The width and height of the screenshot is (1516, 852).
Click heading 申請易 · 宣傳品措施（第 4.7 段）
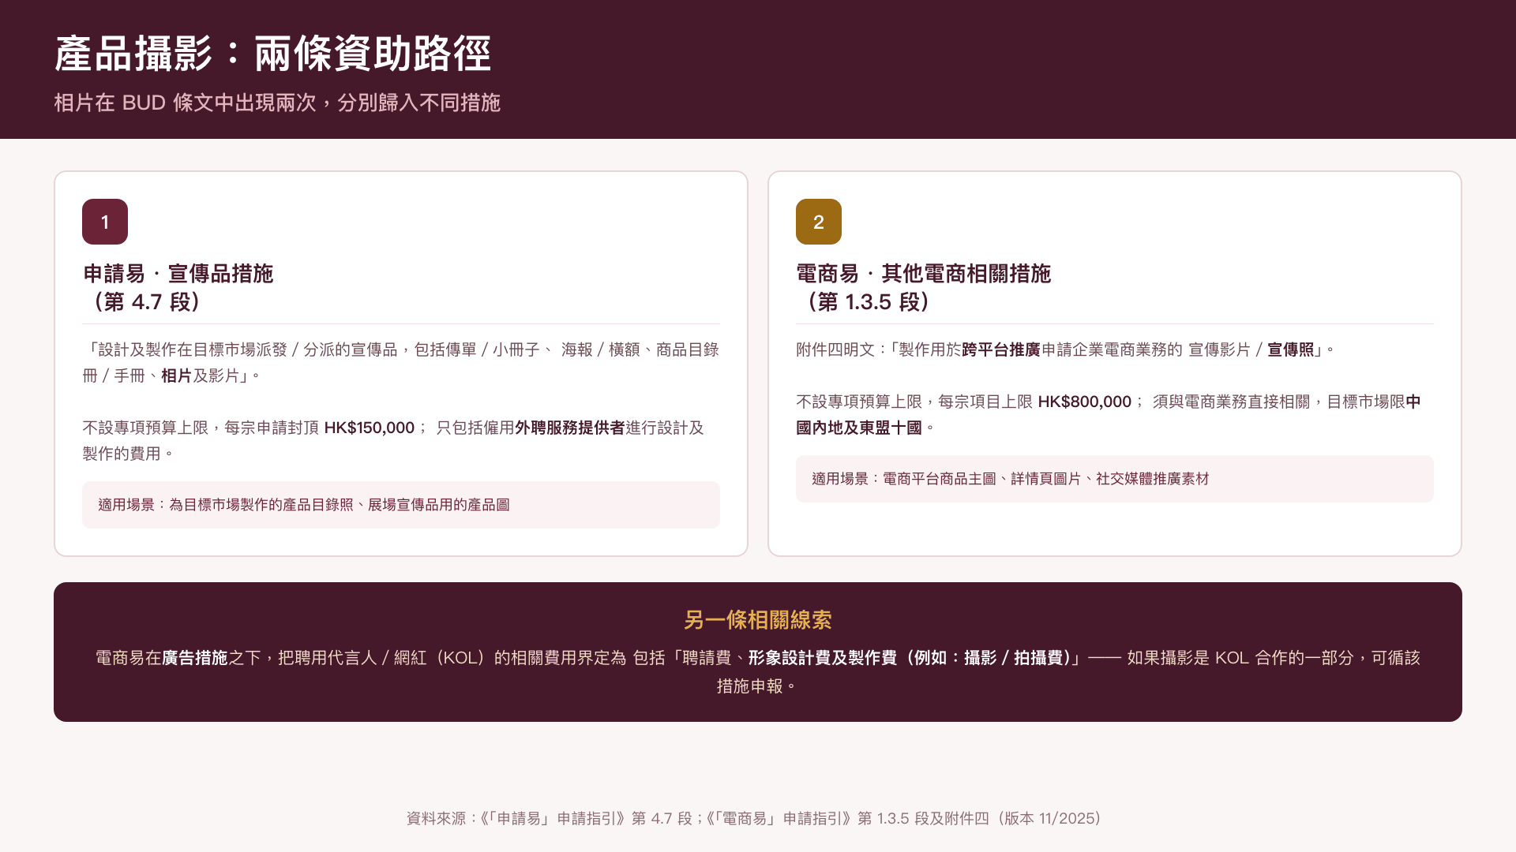click(x=178, y=288)
